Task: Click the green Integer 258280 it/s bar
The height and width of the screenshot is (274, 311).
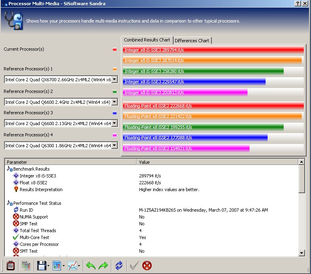Action: (x=203, y=71)
